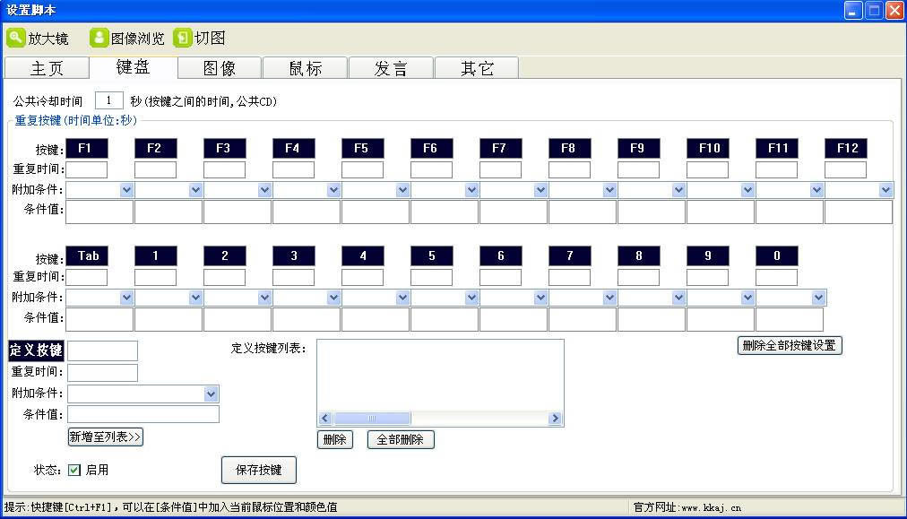Screen dimensions: 907x519
Task: Open the condition dropdown under Tab key
Action: point(126,297)
